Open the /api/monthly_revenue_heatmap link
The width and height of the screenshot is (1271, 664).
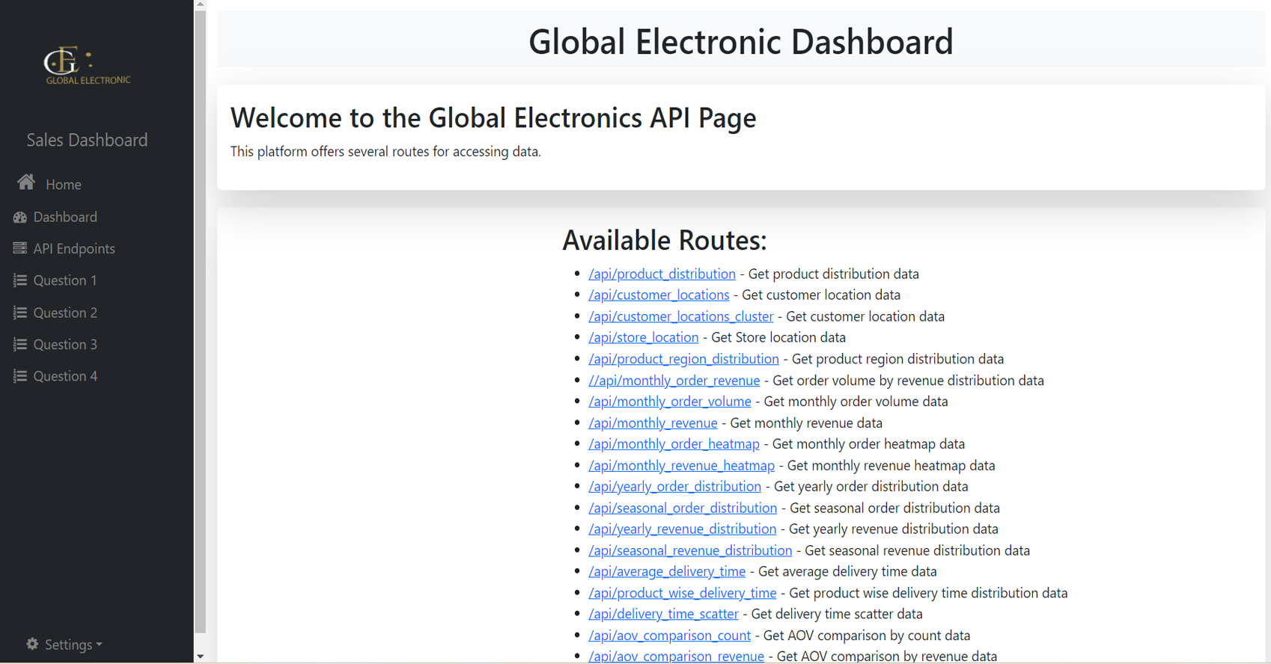pos(681,466)
